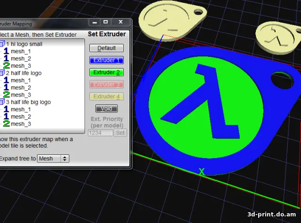
Task: Select mesh_3 text under half life logo
Action: (21, 95)
